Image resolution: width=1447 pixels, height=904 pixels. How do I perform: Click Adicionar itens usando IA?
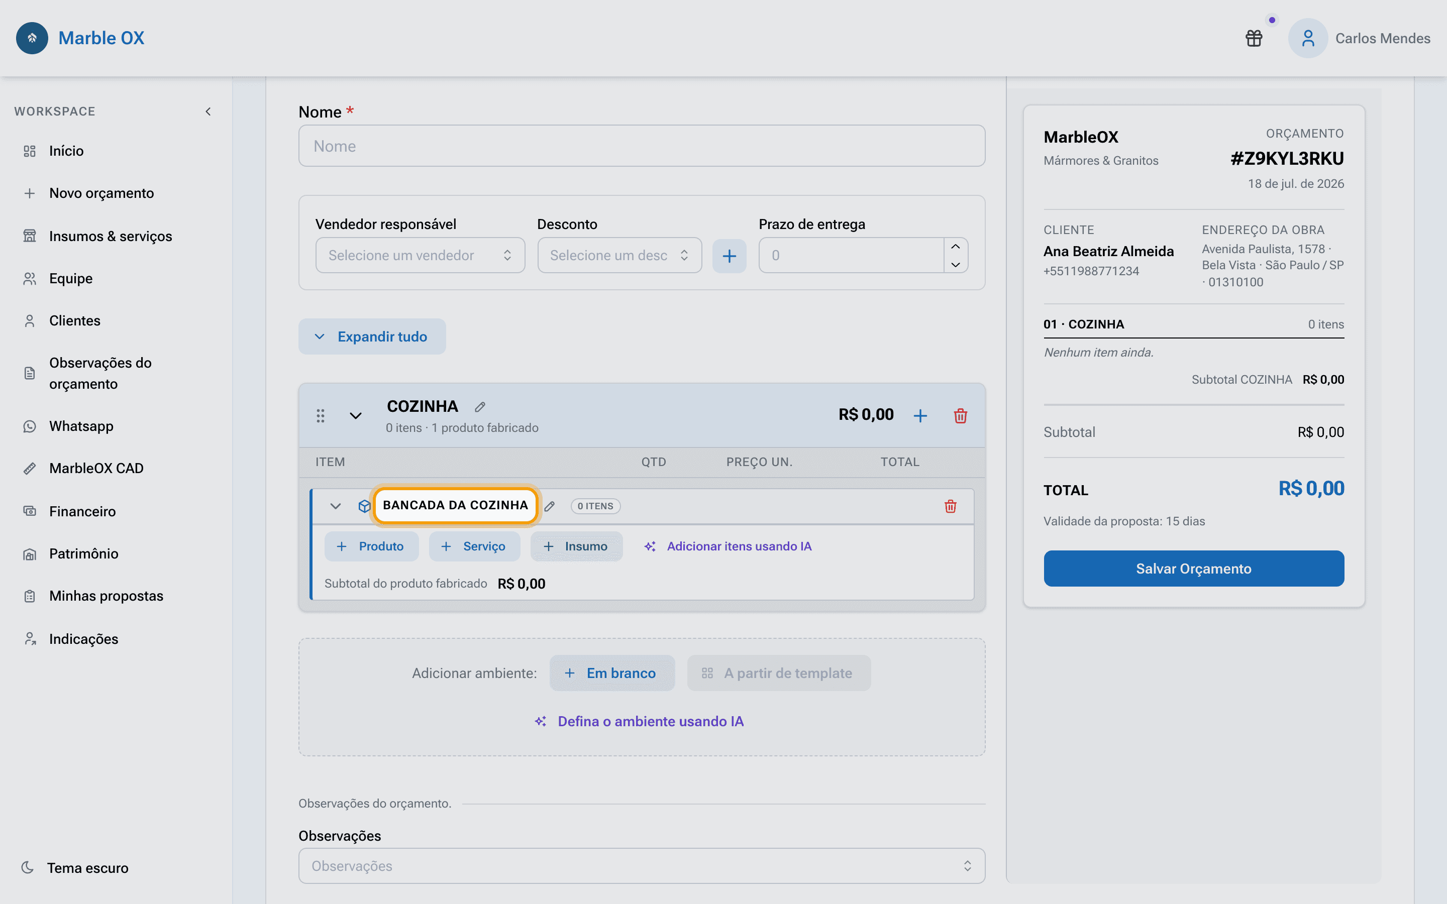click(728, 546)
